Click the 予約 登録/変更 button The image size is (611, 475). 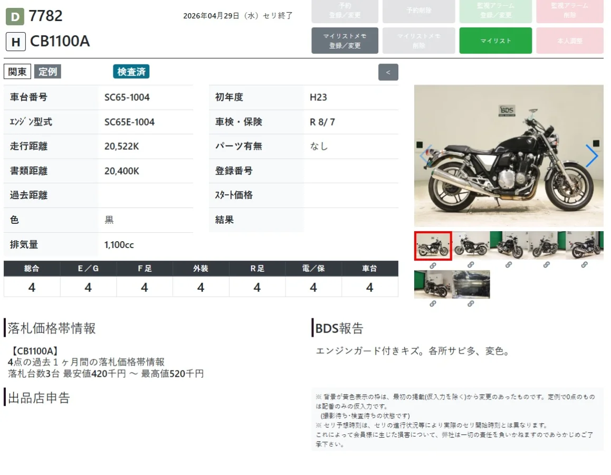pyautogui.click(x=345, y=11)
